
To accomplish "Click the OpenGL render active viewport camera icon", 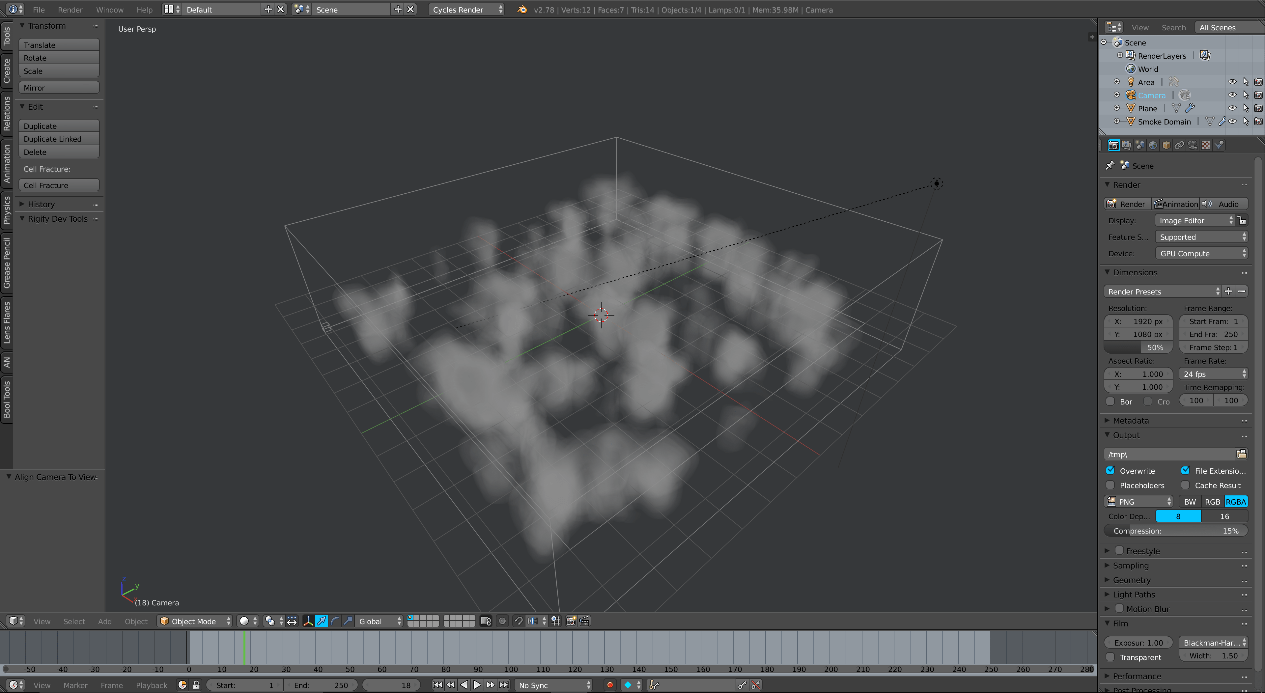I will pos(571,621).
